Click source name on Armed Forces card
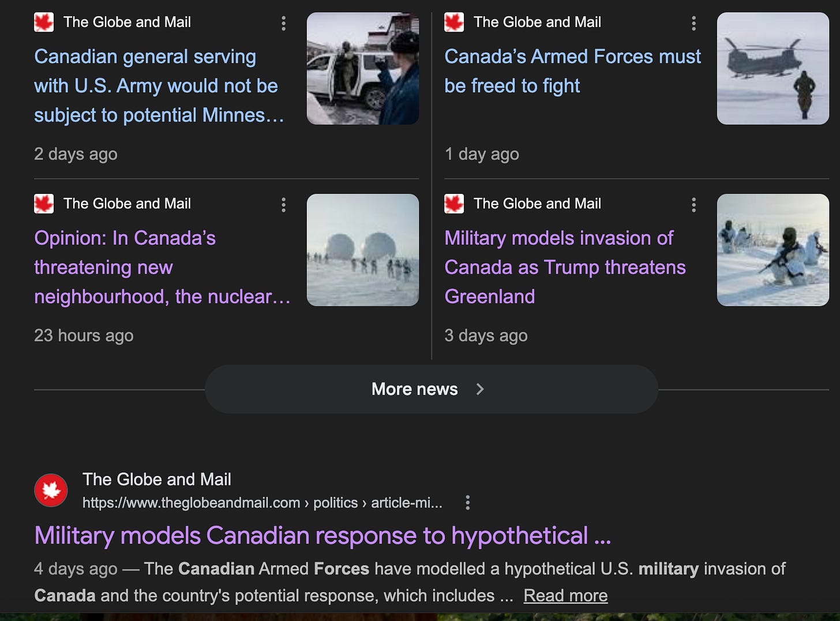 click(537, 23)
